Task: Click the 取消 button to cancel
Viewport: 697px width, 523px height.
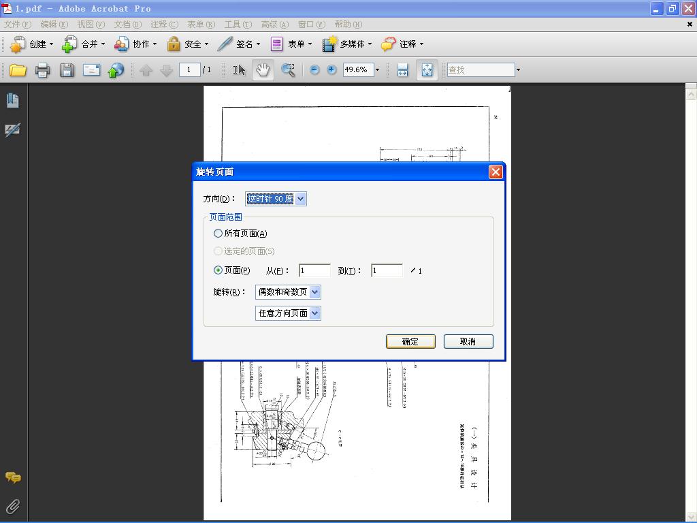Action: (468, 342)
